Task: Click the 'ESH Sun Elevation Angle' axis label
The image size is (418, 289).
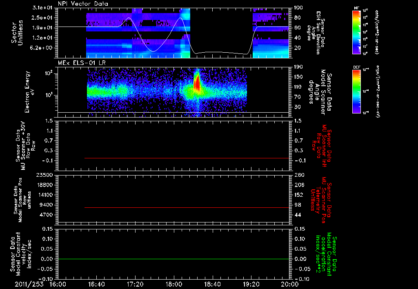Action: coord(316,33)
